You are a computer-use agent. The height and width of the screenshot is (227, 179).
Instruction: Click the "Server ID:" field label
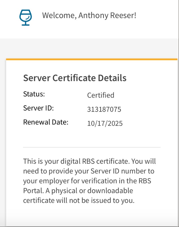click(38, 108)
